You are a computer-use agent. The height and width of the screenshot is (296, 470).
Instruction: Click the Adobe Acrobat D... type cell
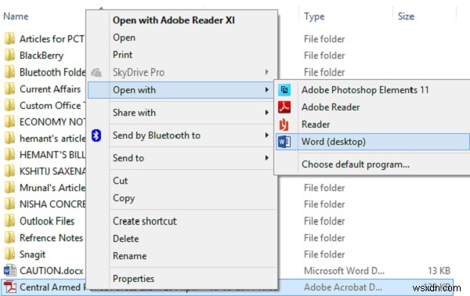point(343,287)
